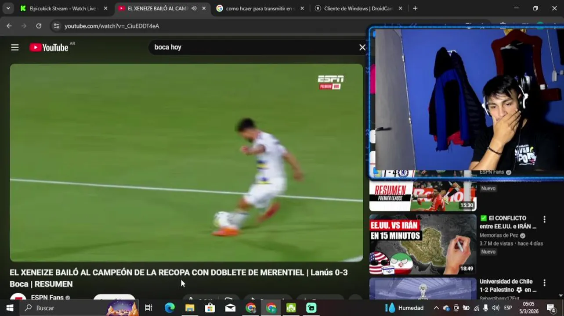Open the Resumen Premier League video thumbnail
564x316 pixels.
(x=423, y=196)
